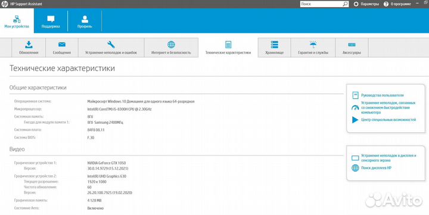The width and height of the screenshot is (429, 215).
Task: Select the 1920 x 1080 resolution value
Action: click(x=97, y=182)
